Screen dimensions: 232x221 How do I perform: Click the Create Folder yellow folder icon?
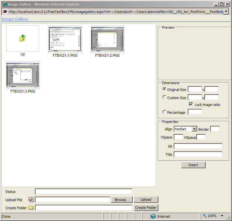click(x=31, y=208)
